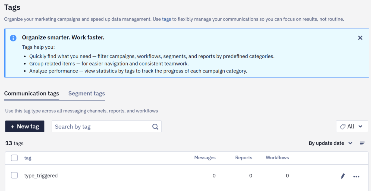Click the 13 tags count label
This screenshot has width=371, height=191.
[x=14, y=143]
